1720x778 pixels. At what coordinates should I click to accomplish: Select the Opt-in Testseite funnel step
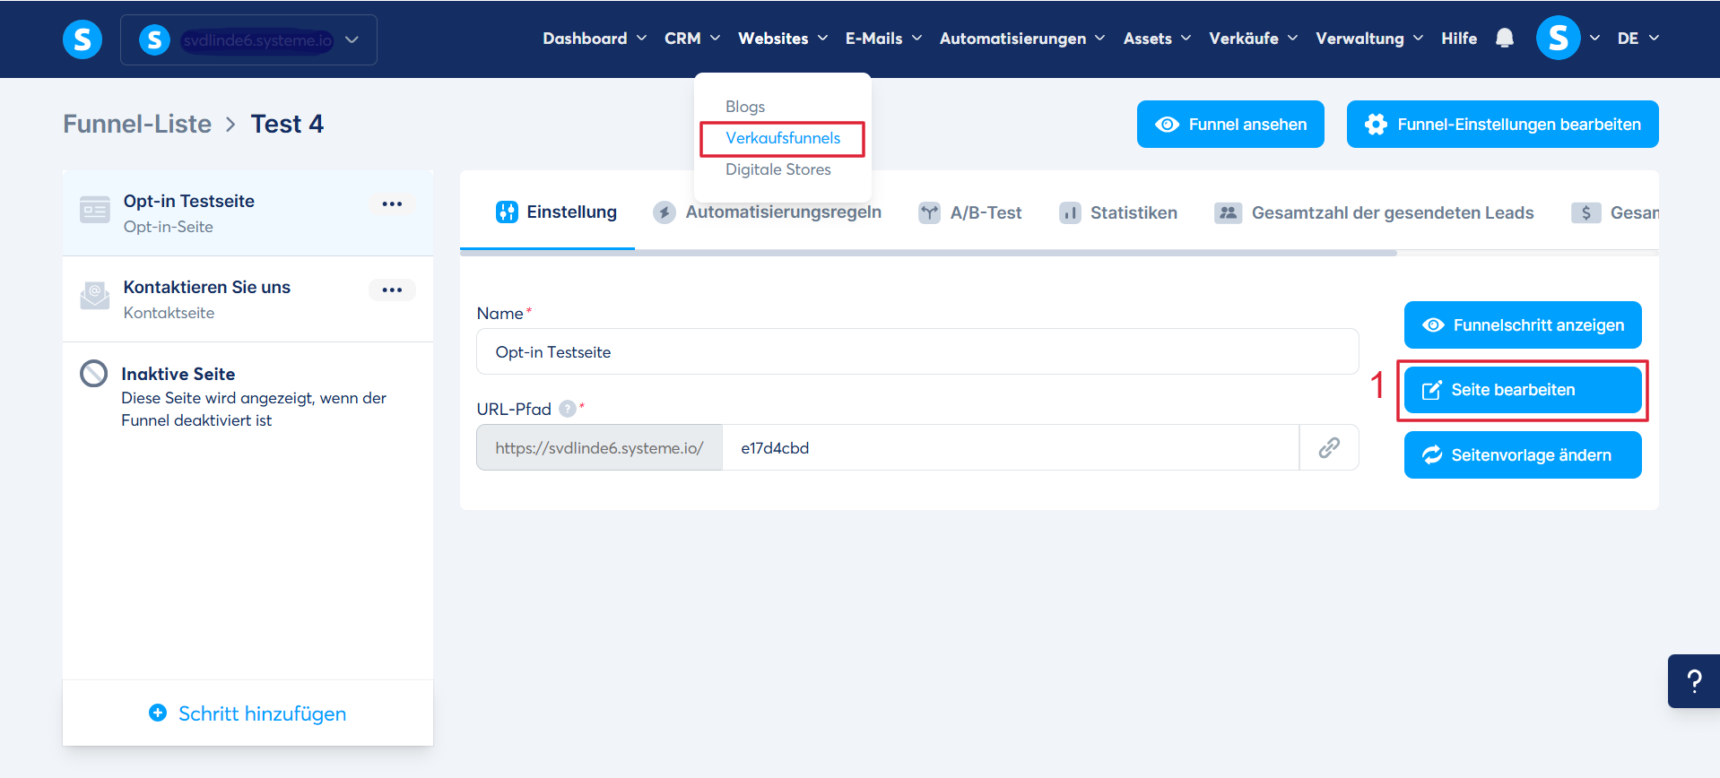click(x=248, y=213)
